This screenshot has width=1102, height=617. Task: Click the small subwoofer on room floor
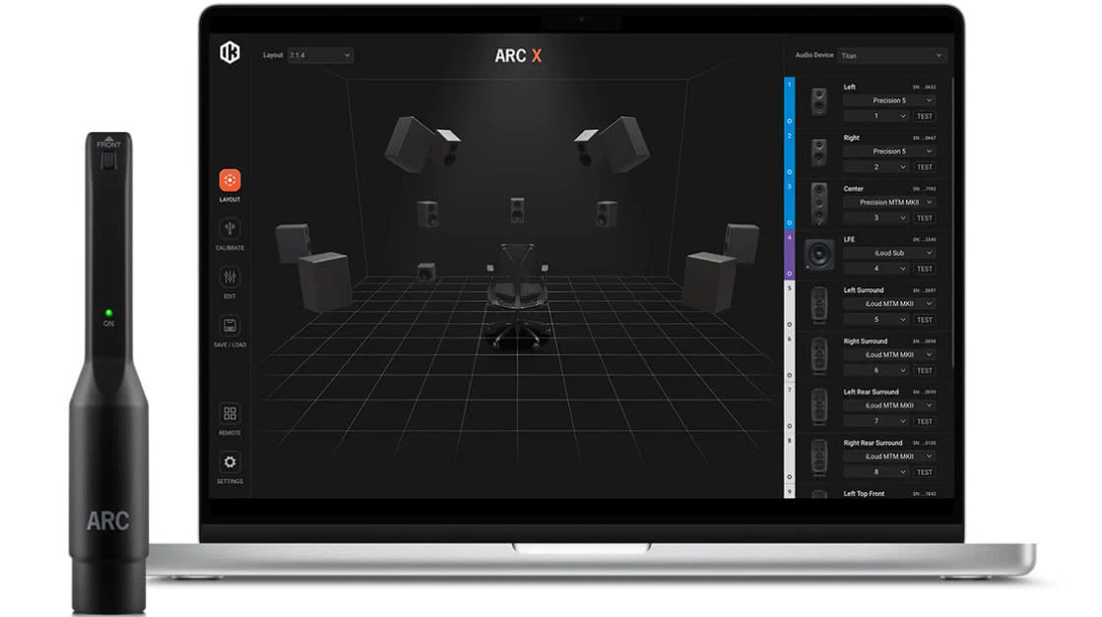[425, 272]
